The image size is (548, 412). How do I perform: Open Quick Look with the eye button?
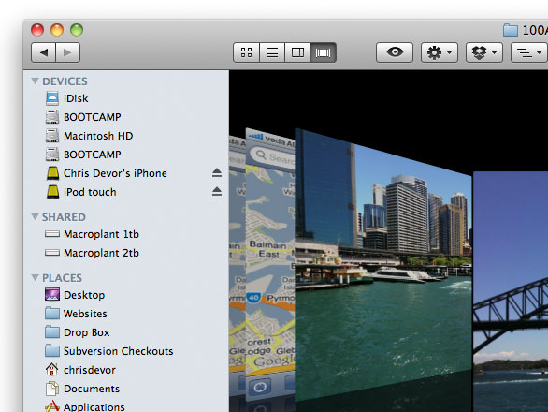tap(395, 52)
